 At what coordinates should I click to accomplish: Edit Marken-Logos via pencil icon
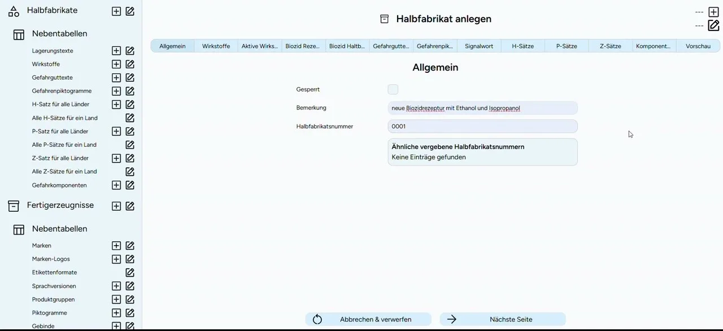130,259
